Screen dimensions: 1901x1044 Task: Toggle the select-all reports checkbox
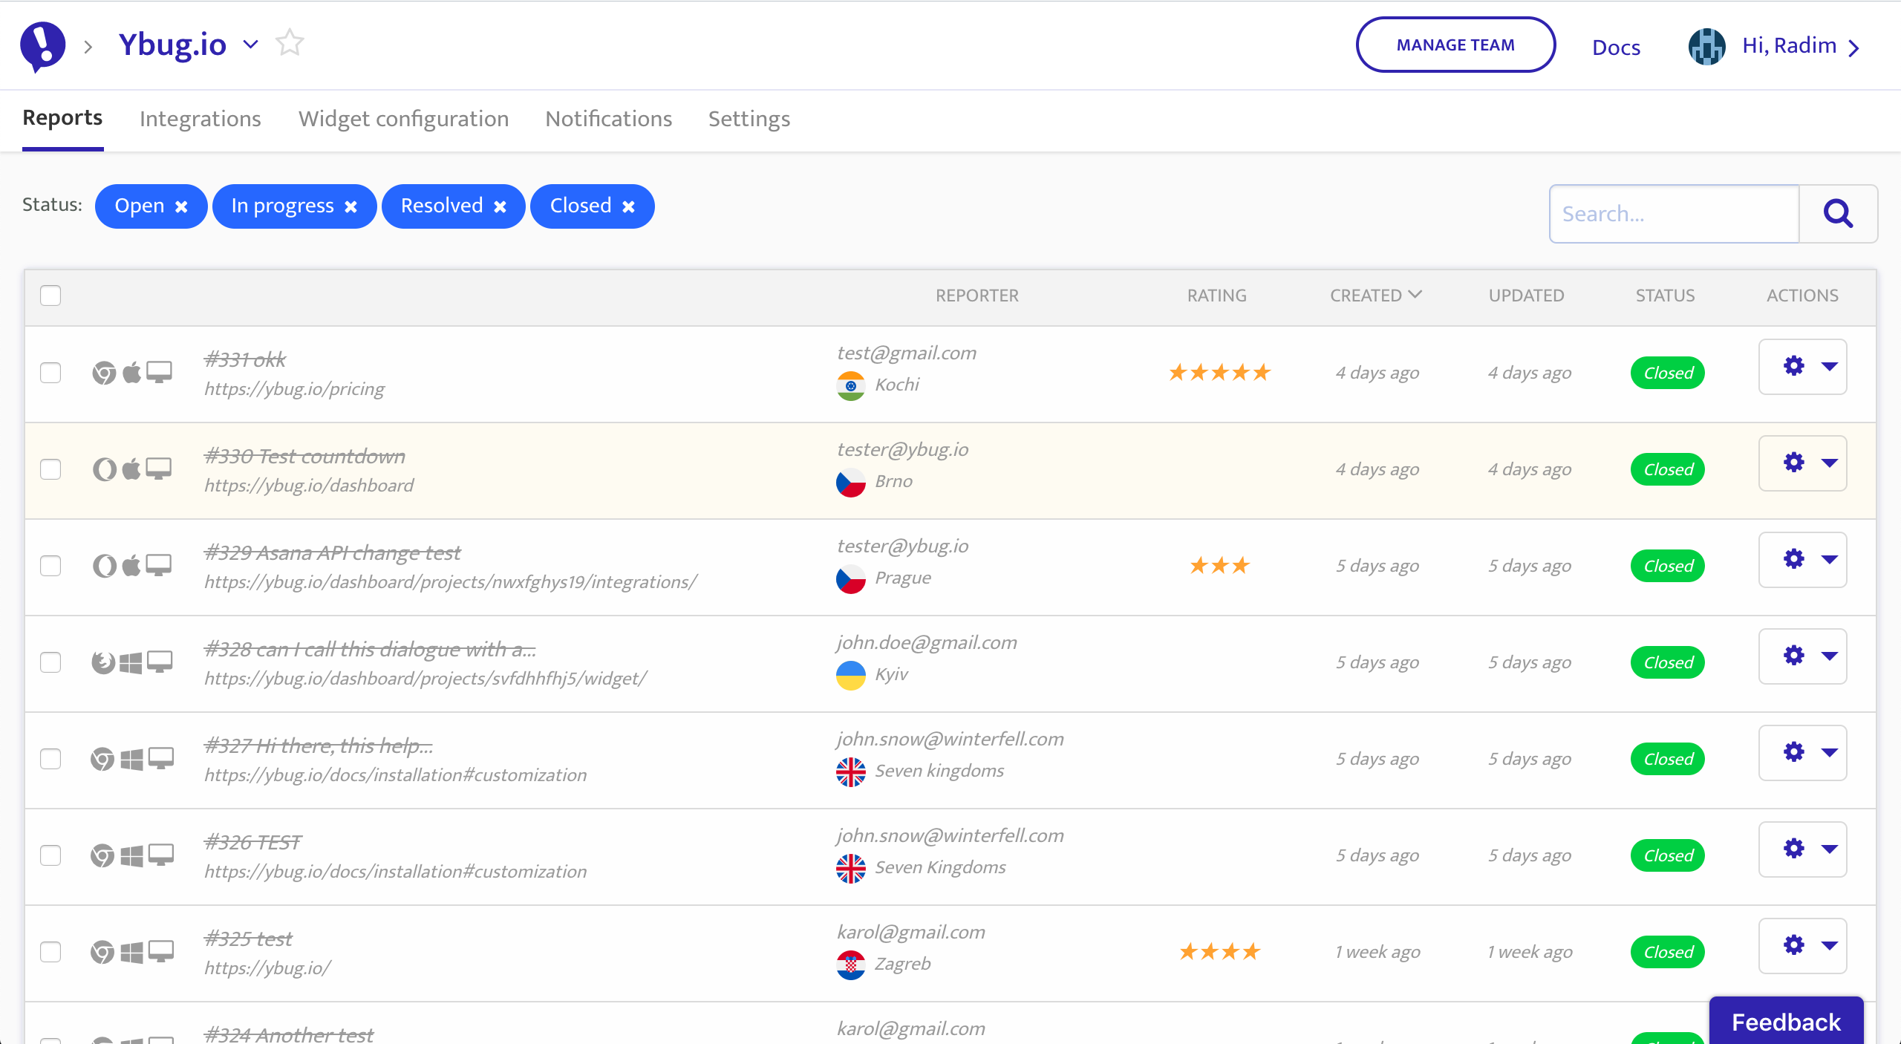[50, 296]
